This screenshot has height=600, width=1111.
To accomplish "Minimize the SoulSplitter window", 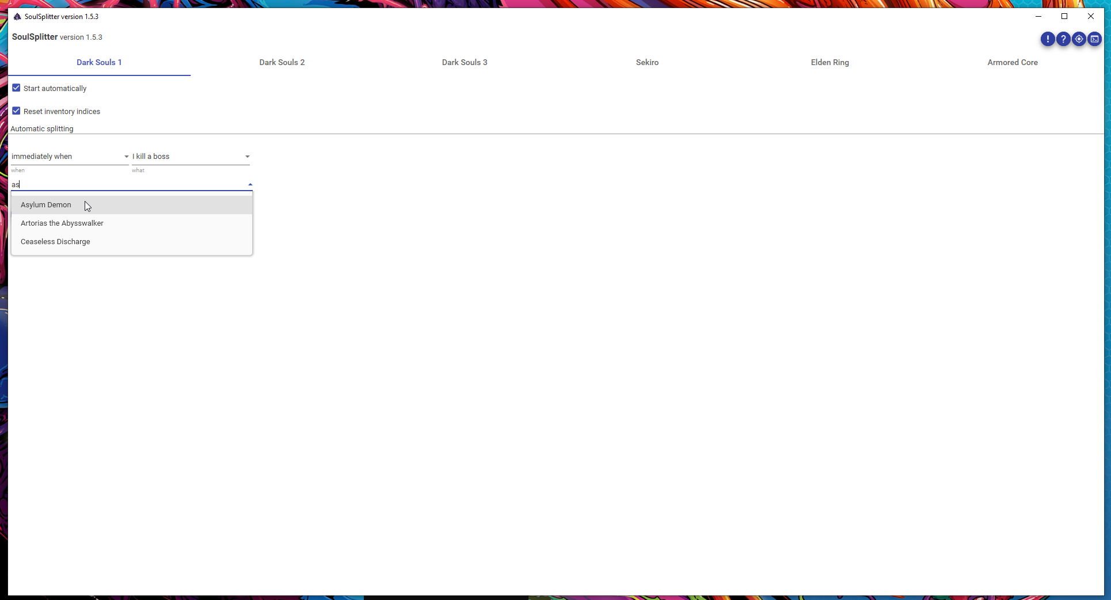I will (x=1038, y=17).
